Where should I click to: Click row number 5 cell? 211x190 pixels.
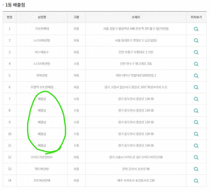10,75
